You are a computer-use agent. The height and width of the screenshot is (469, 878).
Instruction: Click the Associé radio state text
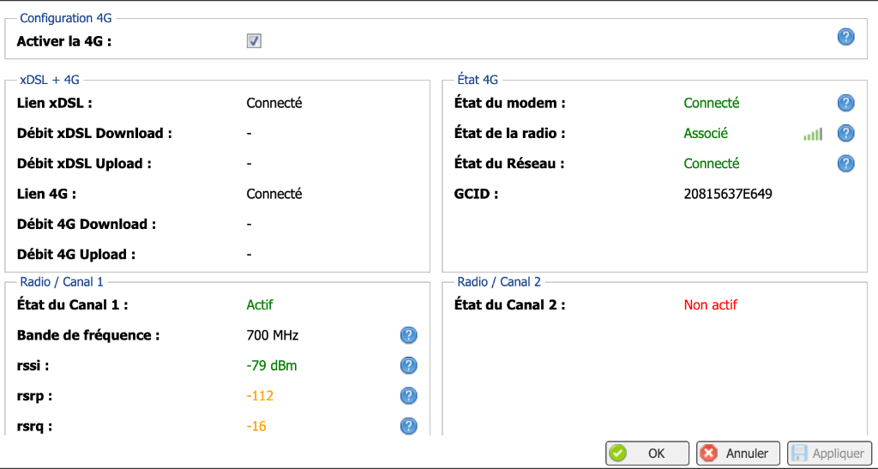pos(706,133)
